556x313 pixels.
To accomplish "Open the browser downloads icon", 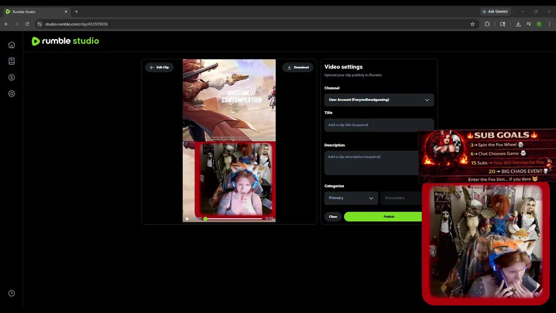I will (518, 24).
